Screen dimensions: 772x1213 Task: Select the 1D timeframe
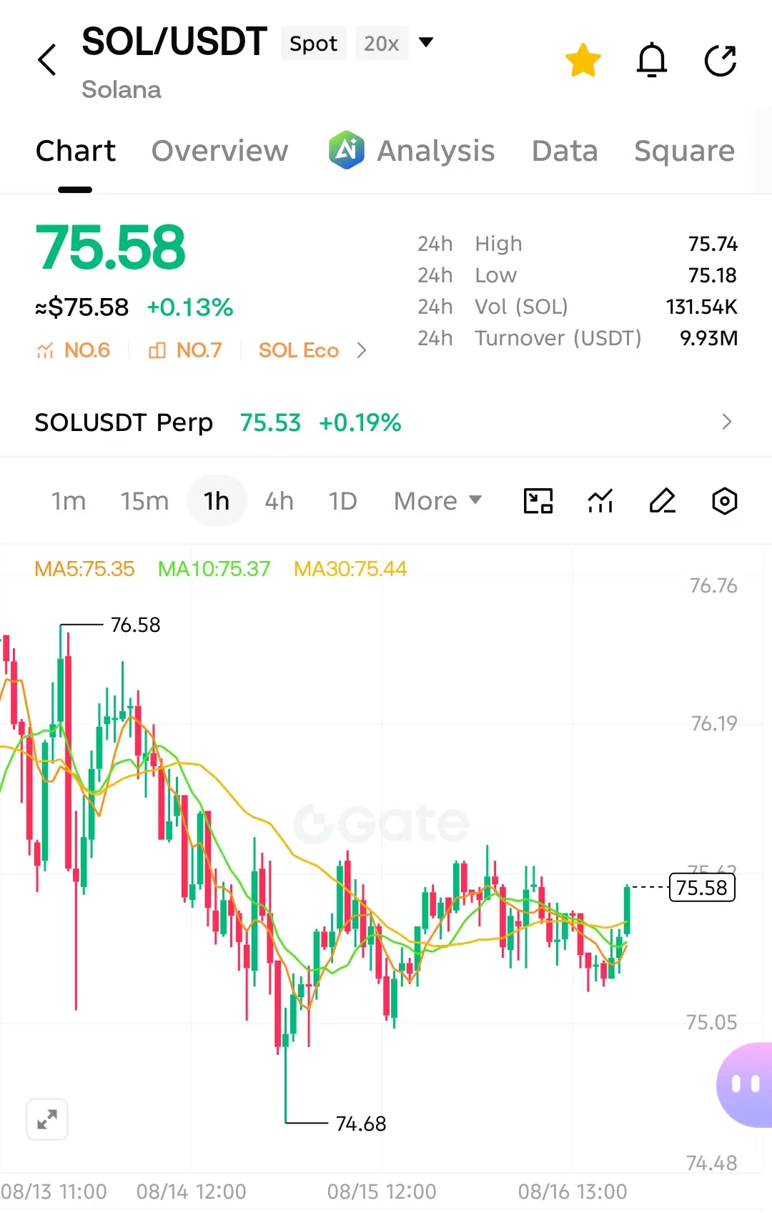342,501
